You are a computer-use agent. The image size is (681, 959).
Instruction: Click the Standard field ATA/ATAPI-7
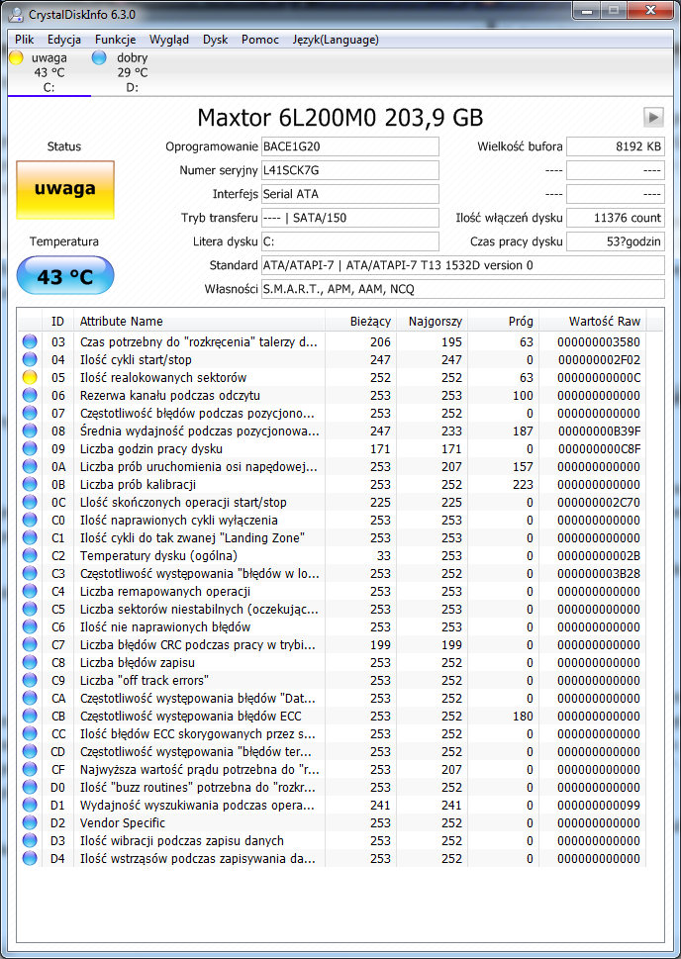pos(462,265)
